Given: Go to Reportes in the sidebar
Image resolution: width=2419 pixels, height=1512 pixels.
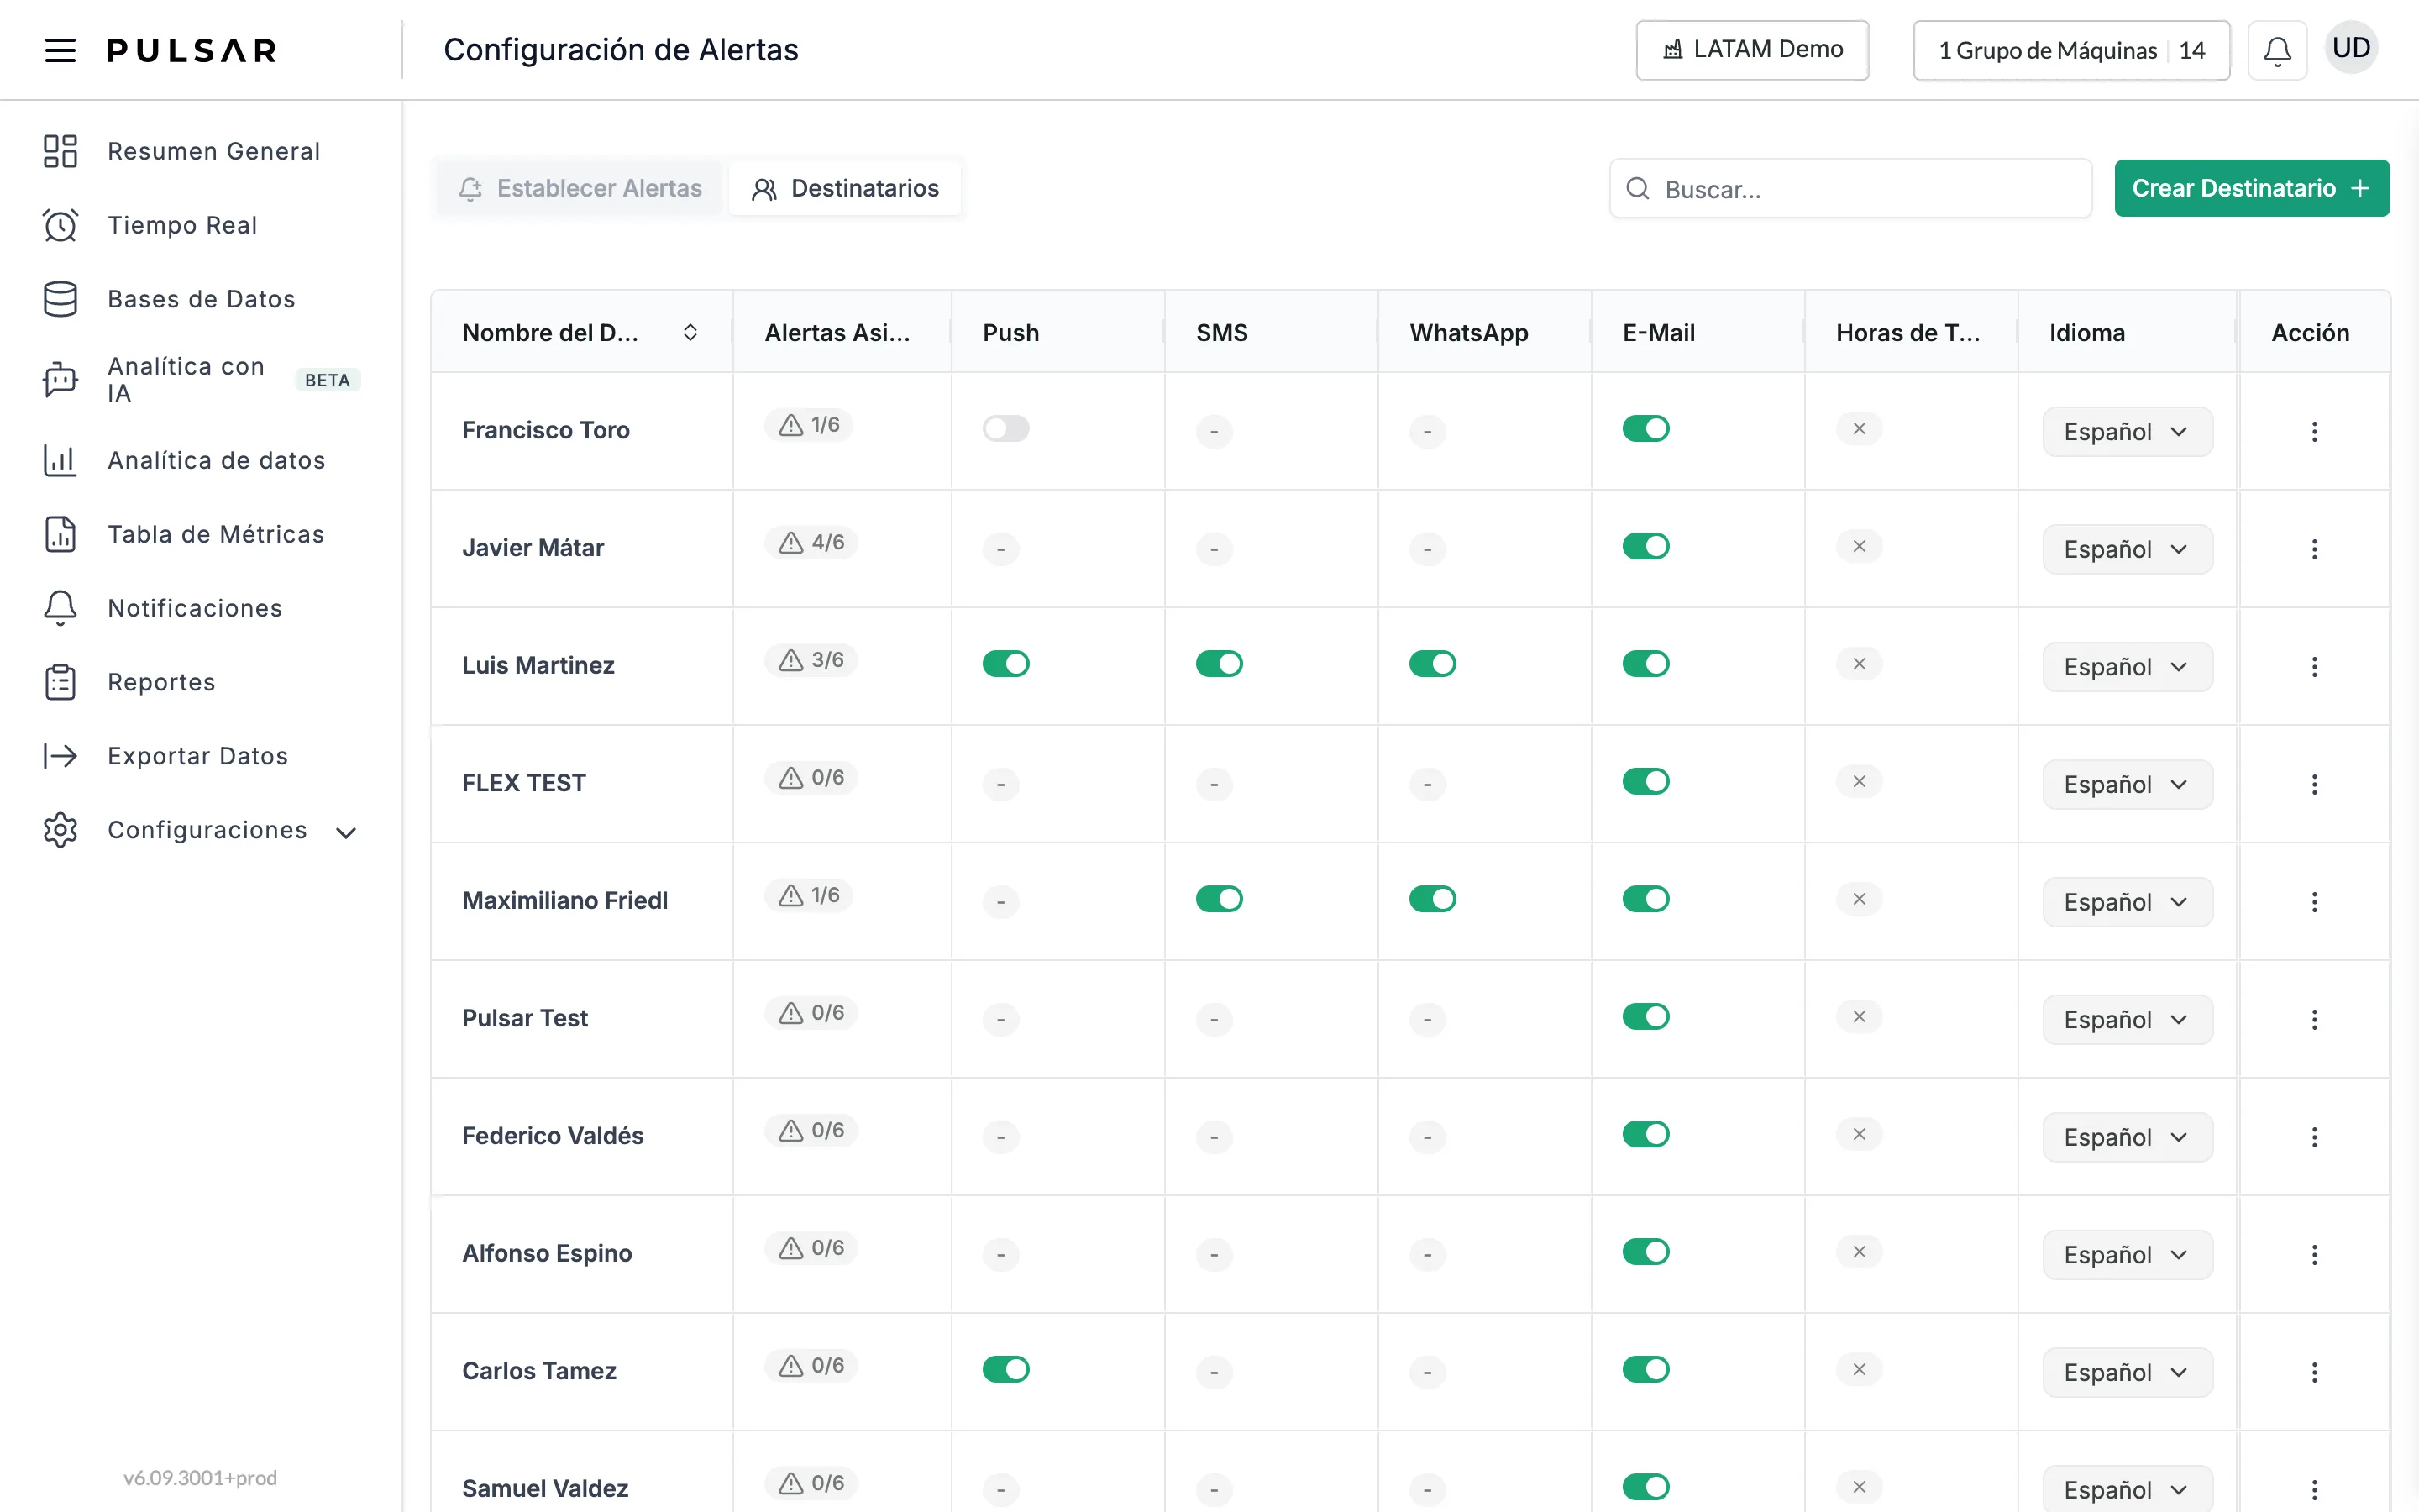Looking at the screenshot, I should coord(161,682).
